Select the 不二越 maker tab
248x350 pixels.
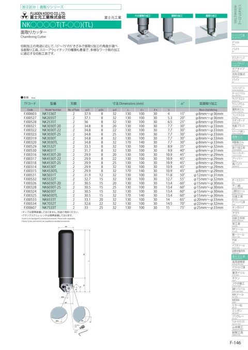(239, 186)
